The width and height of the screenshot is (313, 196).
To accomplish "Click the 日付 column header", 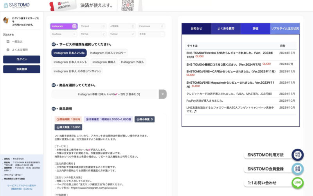I will [282, 46].
